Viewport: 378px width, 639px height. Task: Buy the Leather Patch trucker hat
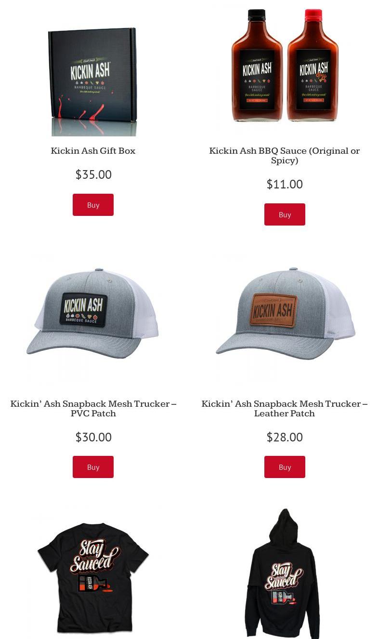[x=285, y=467]
